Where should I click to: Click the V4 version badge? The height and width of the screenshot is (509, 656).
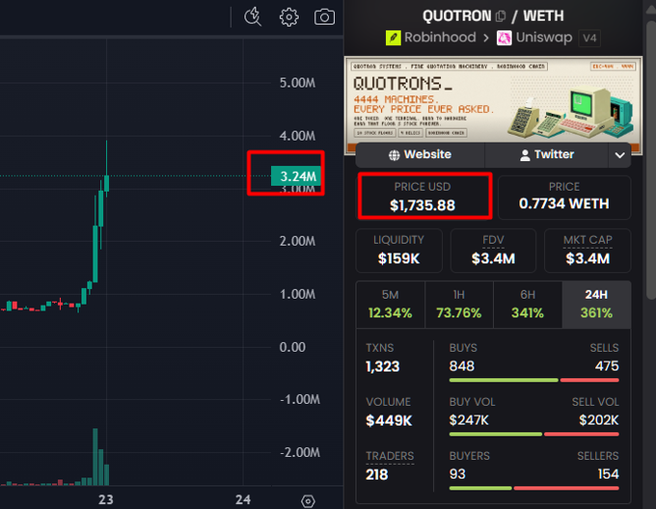[x=589, y=38]
